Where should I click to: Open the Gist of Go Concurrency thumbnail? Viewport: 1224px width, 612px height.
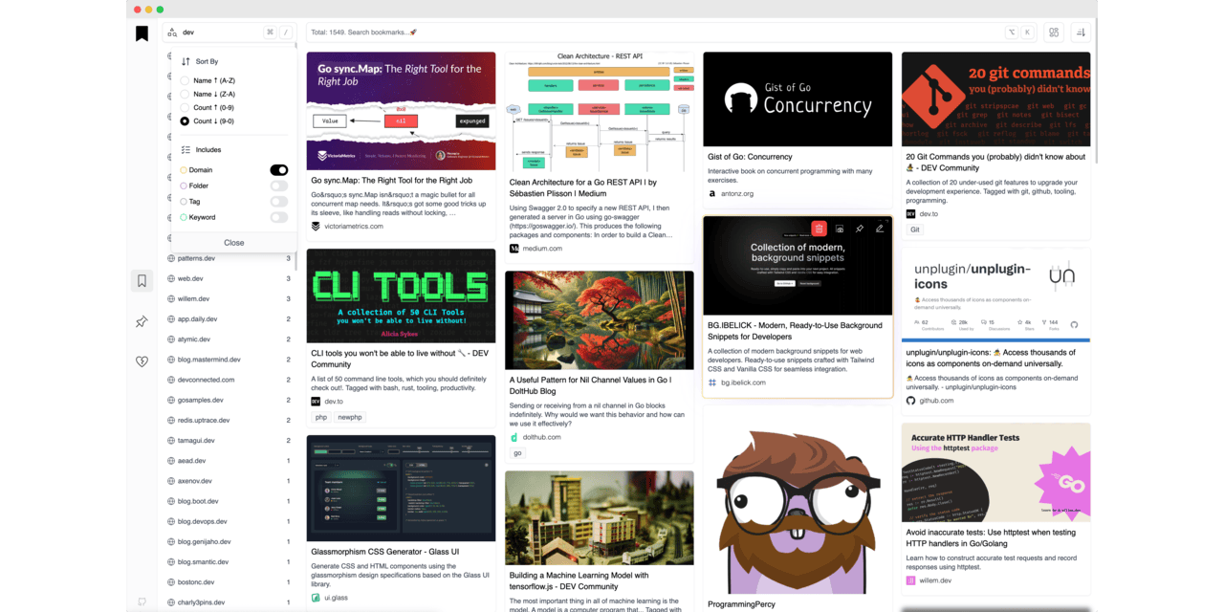pos(798,99)
